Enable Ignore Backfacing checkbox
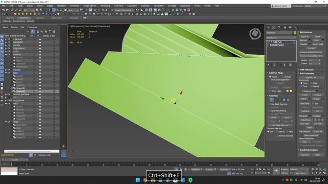328x184 pixels. (x=270, y=111)
